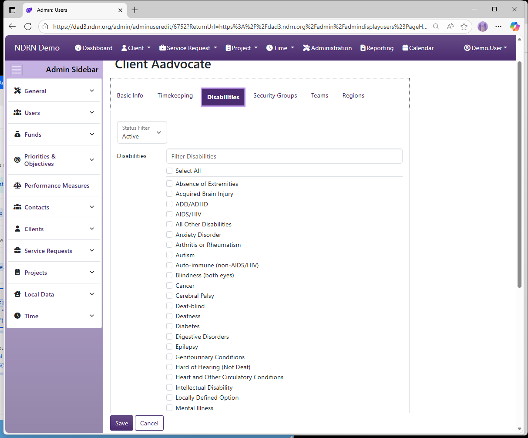Viewport: 528px width, 438px height.
Task: Click the Administration tools icon in navbar
Action: click(x=306, y=48)
